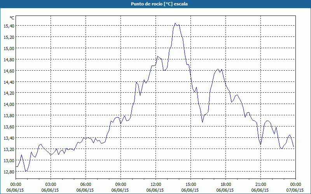Click the 00:00 label above 07/06/15
This screenshot has height=194, width=311.
(295, 185)
